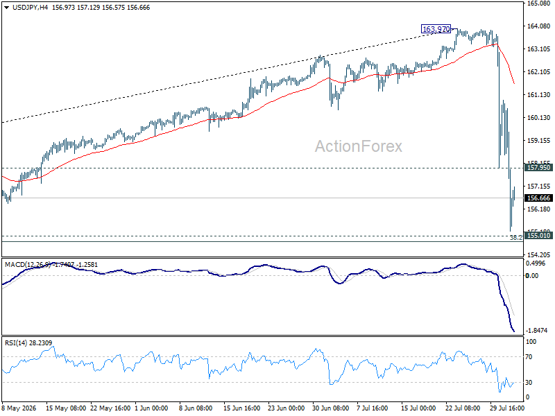The image size is (555, 416).
Task: Click the 22 Jul 08:00 time label
Action: [x=463, y=408]
